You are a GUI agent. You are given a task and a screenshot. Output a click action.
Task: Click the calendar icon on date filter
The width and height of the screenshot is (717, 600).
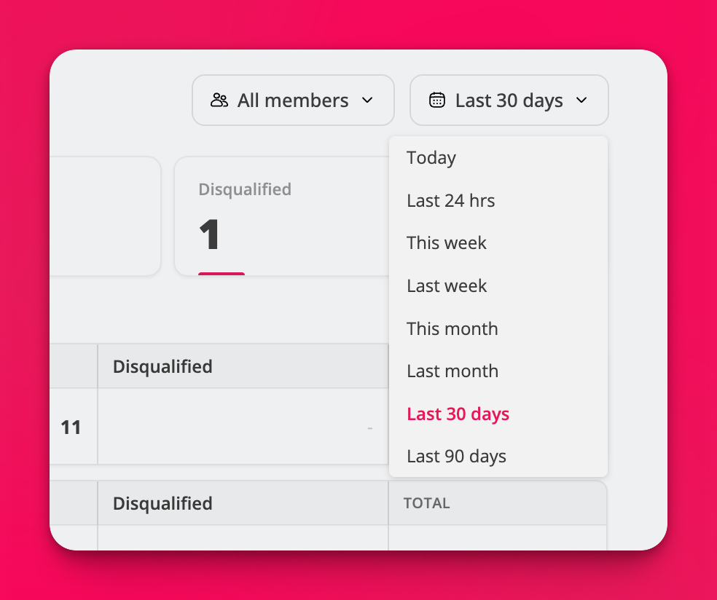436,100
